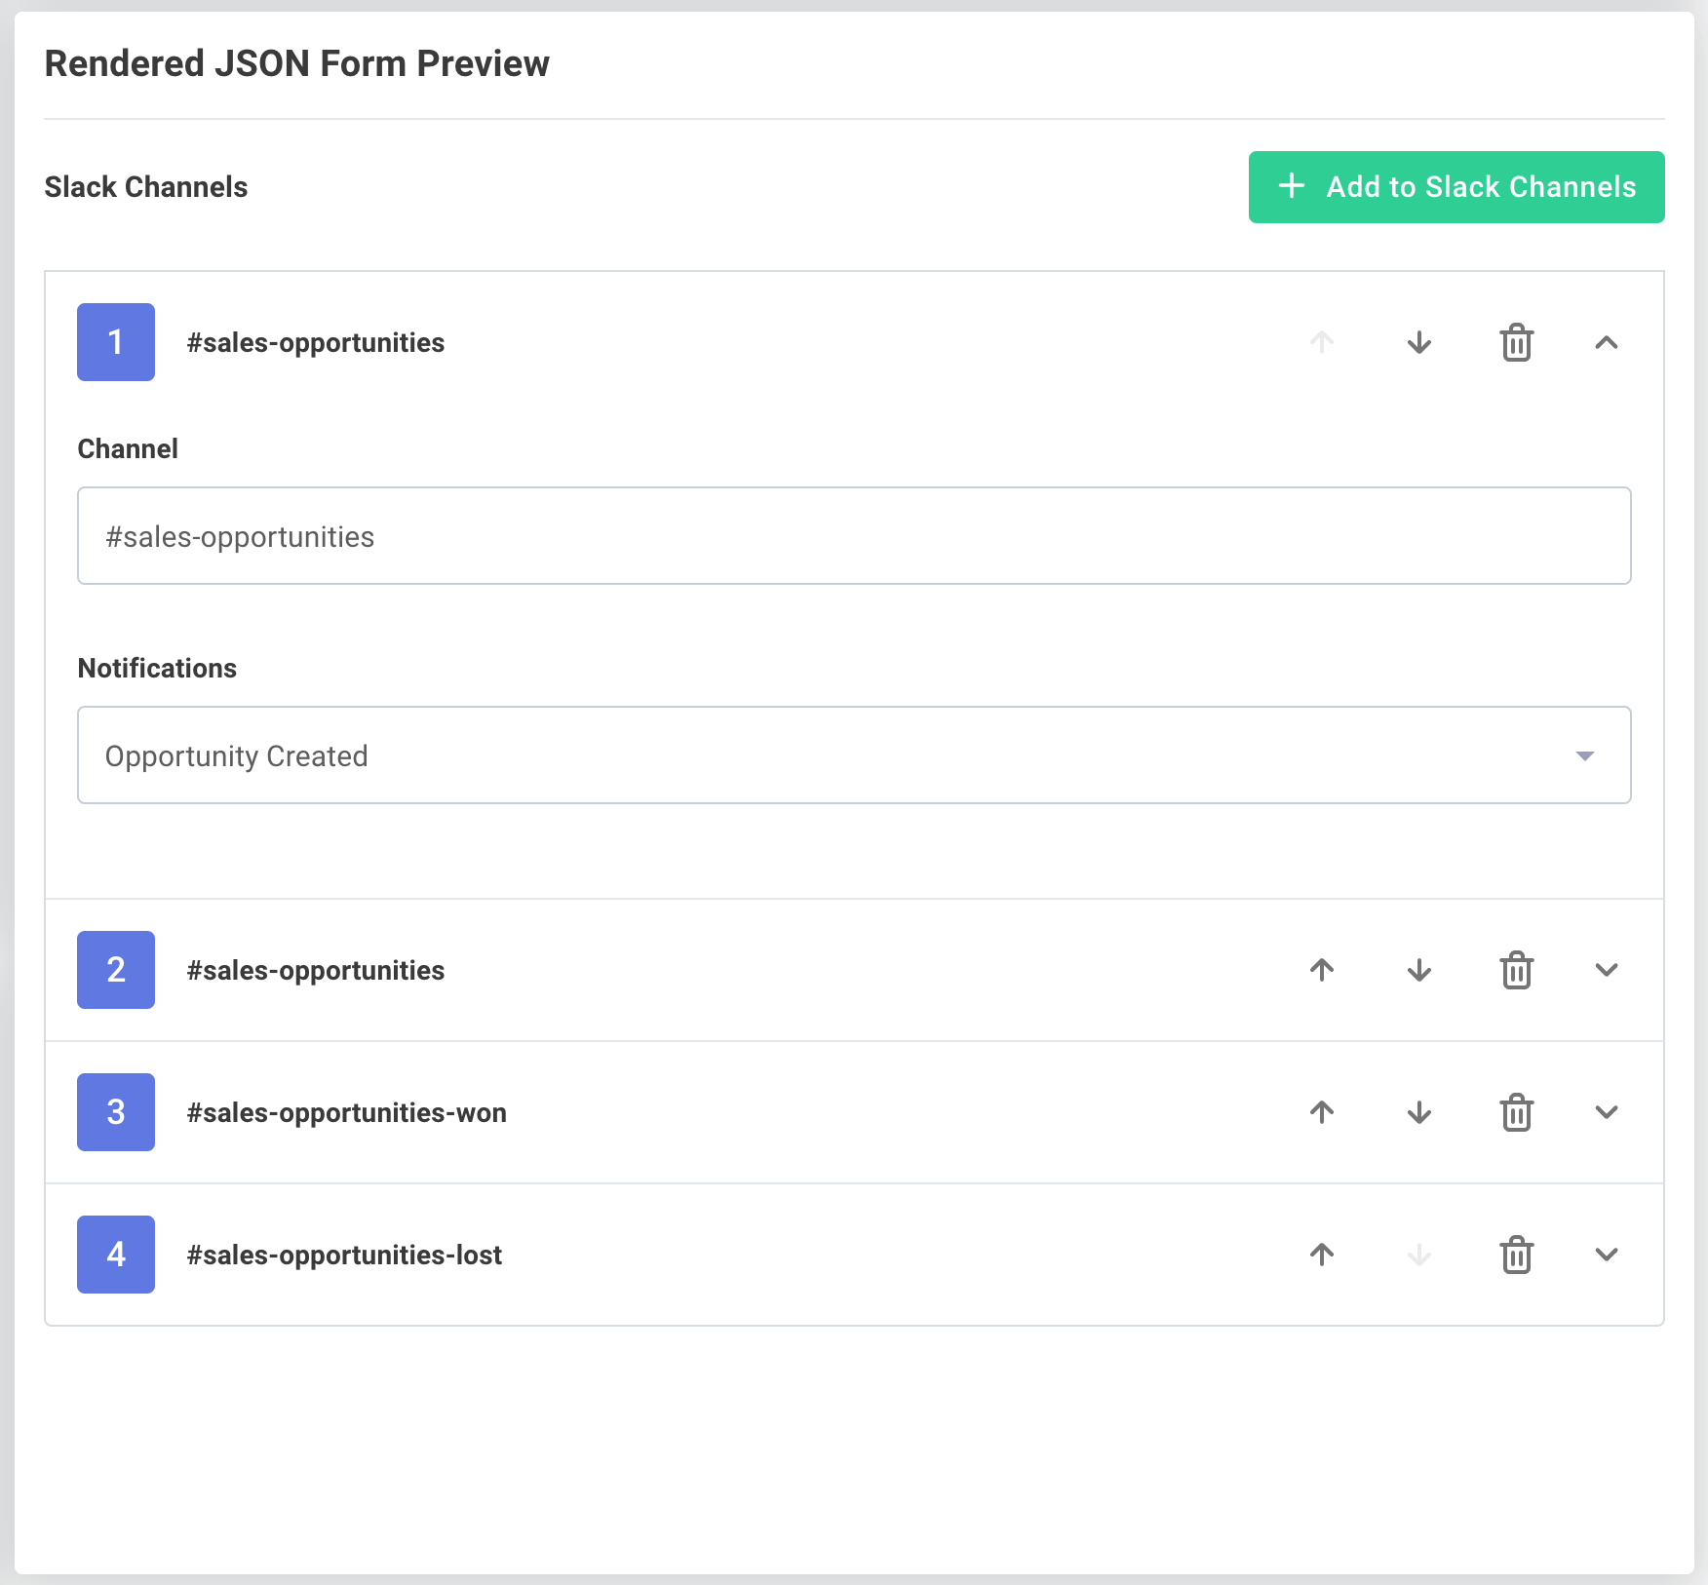Delete the #sales-opportunities-lost item

pyautogui.click(x=1517, y=1255)
